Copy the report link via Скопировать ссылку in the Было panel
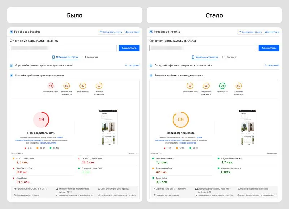The image size is (289, 209). pyautogui.click(x=111, y=32)
